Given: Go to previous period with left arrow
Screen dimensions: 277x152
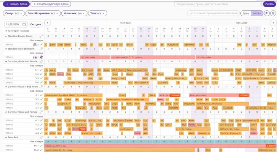Looking at the screenshot, I should [48, 23].
